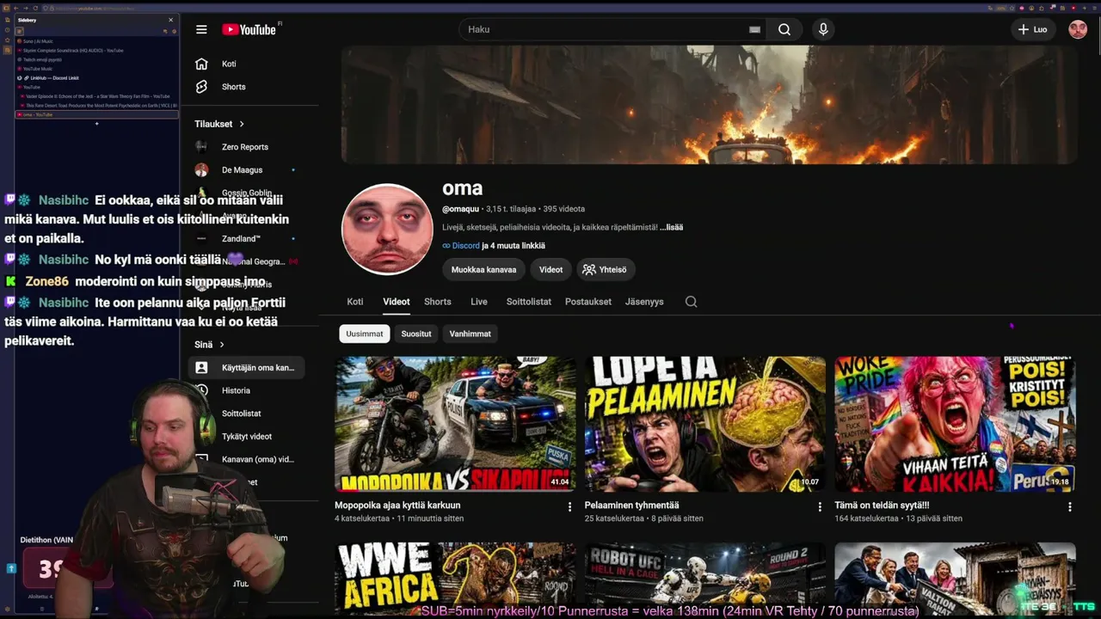Click the Luo create button
This screenshot has width=1101, height=619.
click(1032, 29)
